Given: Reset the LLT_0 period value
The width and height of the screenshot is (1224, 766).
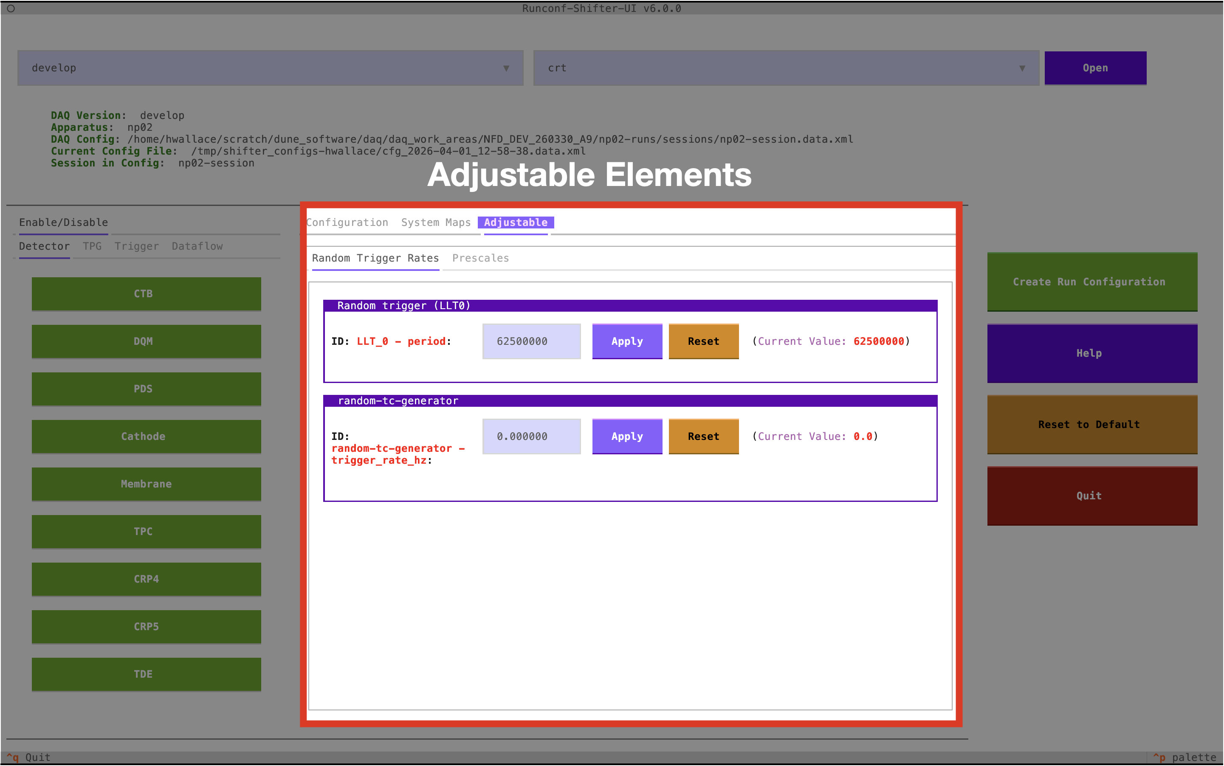Looking at the screenshot, I should [704, 341].
